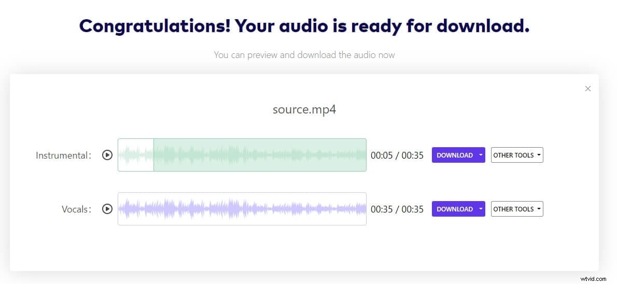
Task: Open Other Tools dropdown for Vocals
Action: 517,209
